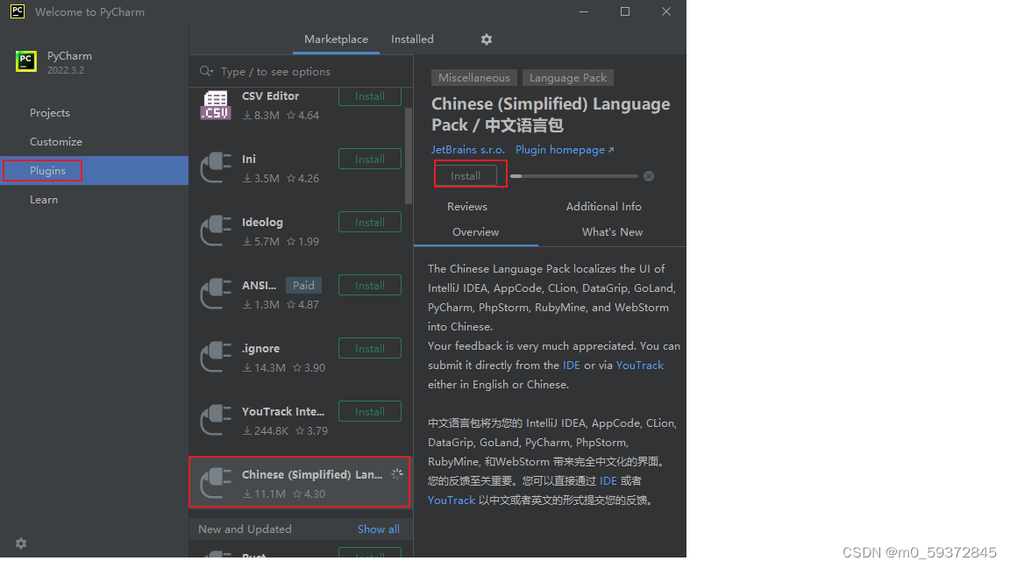The width and height of the screenshot is (1010, 568).
Task: Open the Plugin homepage link
Action: pyautogui.click(x=565, y=149)
